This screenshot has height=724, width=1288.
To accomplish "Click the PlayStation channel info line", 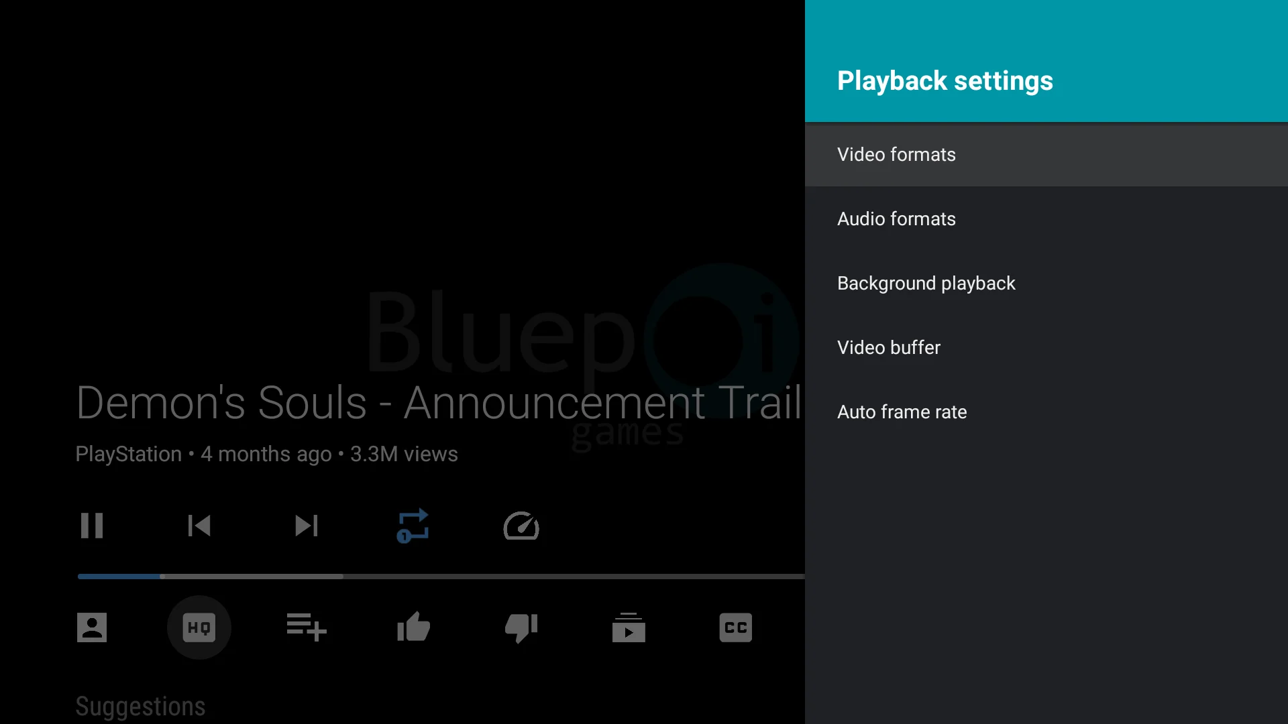I will point(266,454).
